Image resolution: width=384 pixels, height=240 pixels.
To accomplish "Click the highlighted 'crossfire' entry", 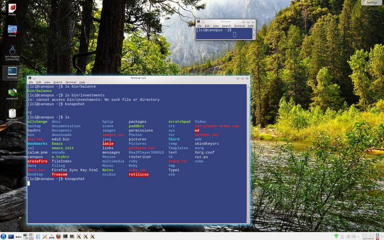I will (x=37, y=161).
